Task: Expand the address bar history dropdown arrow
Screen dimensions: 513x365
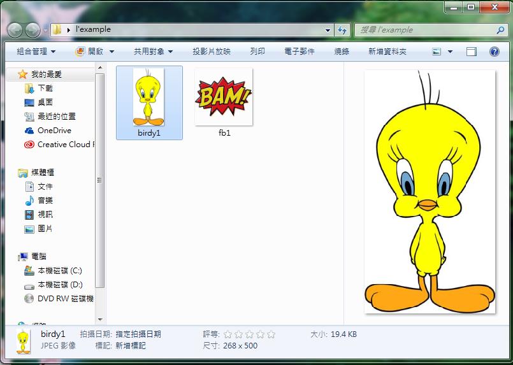Action: tap(328, 30)
